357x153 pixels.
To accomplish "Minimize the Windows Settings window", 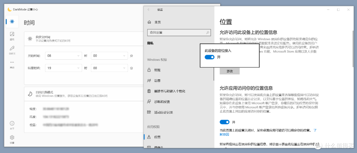I will click(x=328, y=10).
